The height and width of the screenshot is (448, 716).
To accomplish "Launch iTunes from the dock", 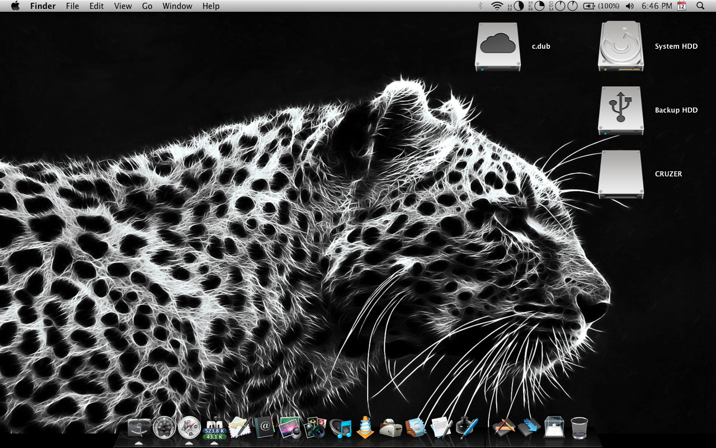I will [340, 428].
